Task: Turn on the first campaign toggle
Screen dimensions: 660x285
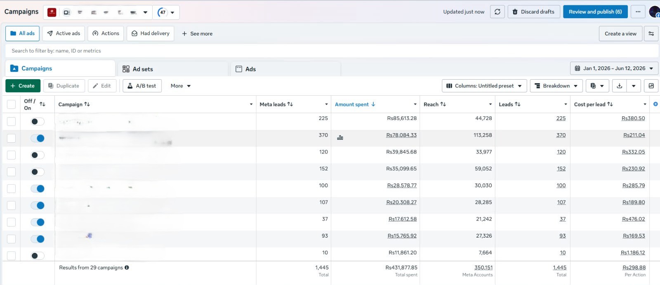Action: (38, 121)
